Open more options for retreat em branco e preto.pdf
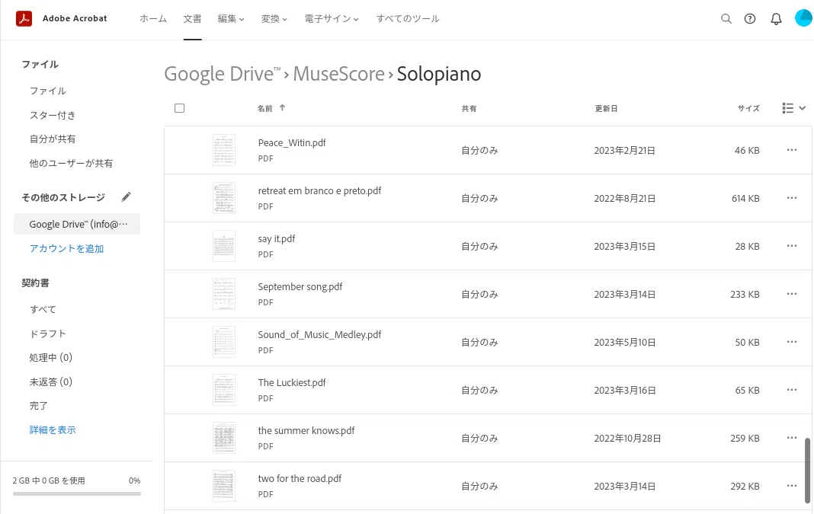The image size is (814, 514). [x=792, y=198]
